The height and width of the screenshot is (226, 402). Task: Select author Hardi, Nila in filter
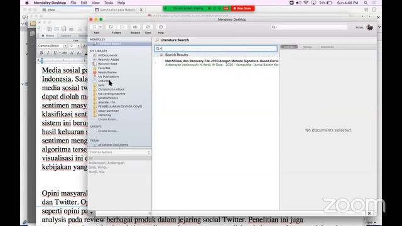pos(96,172)
